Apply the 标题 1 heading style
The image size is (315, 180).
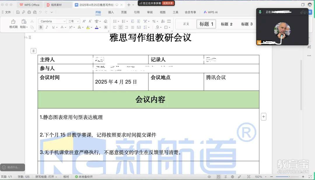206,24
